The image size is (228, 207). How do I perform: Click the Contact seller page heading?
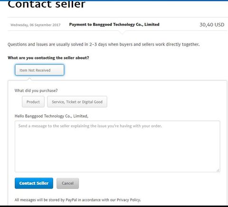(x=47, y=4)
